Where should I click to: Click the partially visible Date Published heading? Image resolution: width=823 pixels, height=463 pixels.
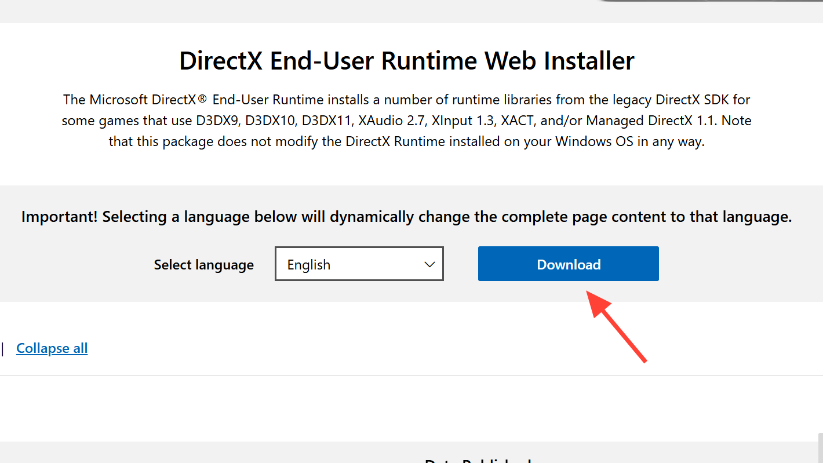pyautogui.click(x=478, y=460)
